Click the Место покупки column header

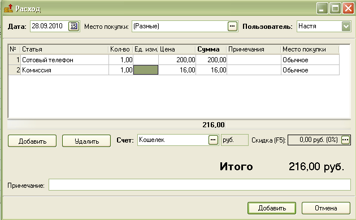coord(310,49)
